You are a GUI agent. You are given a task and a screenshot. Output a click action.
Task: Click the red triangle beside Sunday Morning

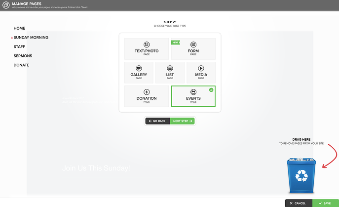[x=12, y=38]
